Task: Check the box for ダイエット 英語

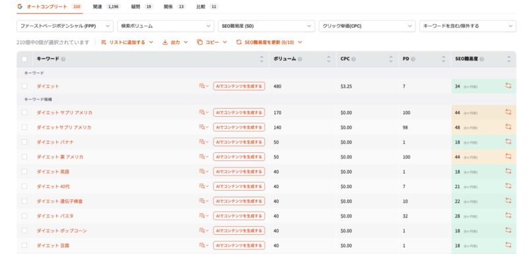Action: [x=24, y=172]
